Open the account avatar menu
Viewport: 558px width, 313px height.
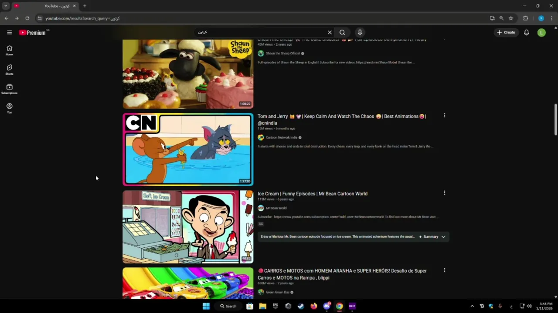pyautogui.click(x=541, y=32)
